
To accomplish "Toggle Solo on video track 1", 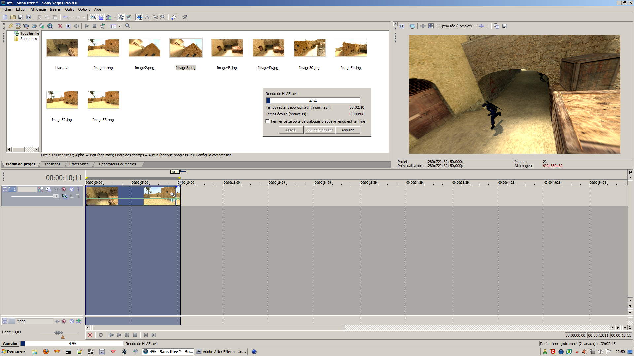I will [79, 189].
